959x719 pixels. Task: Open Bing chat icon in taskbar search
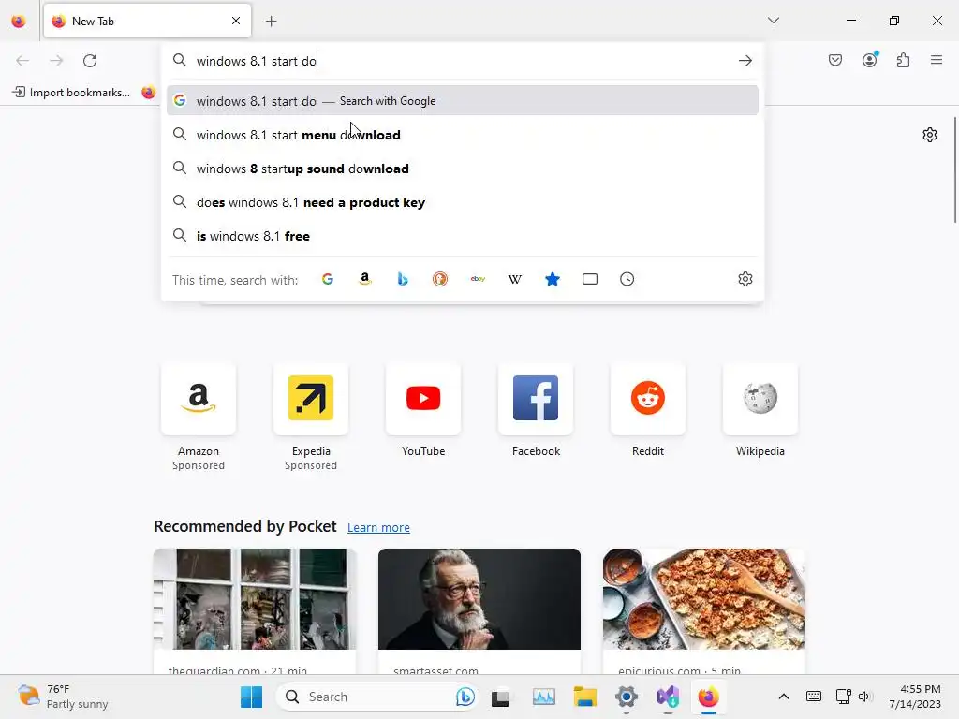click(465, 697)
